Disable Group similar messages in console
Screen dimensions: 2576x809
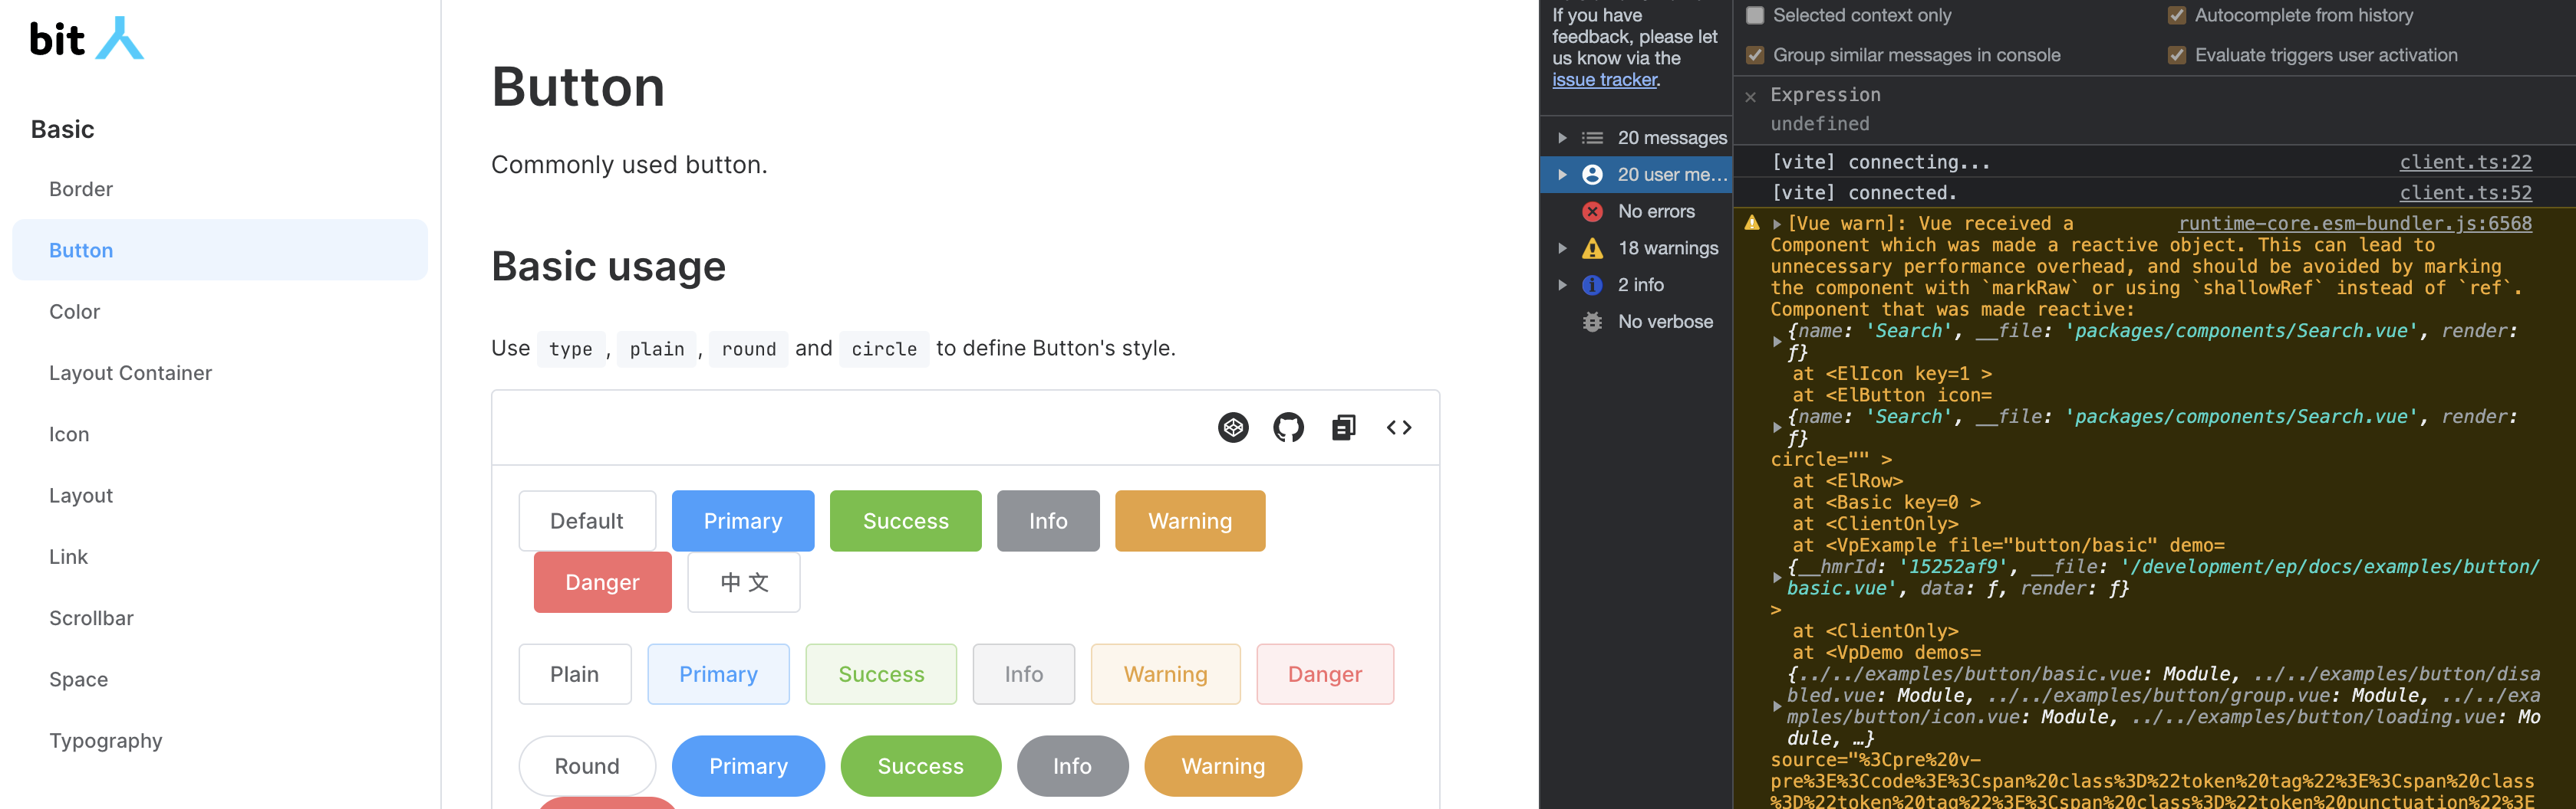1755,55
